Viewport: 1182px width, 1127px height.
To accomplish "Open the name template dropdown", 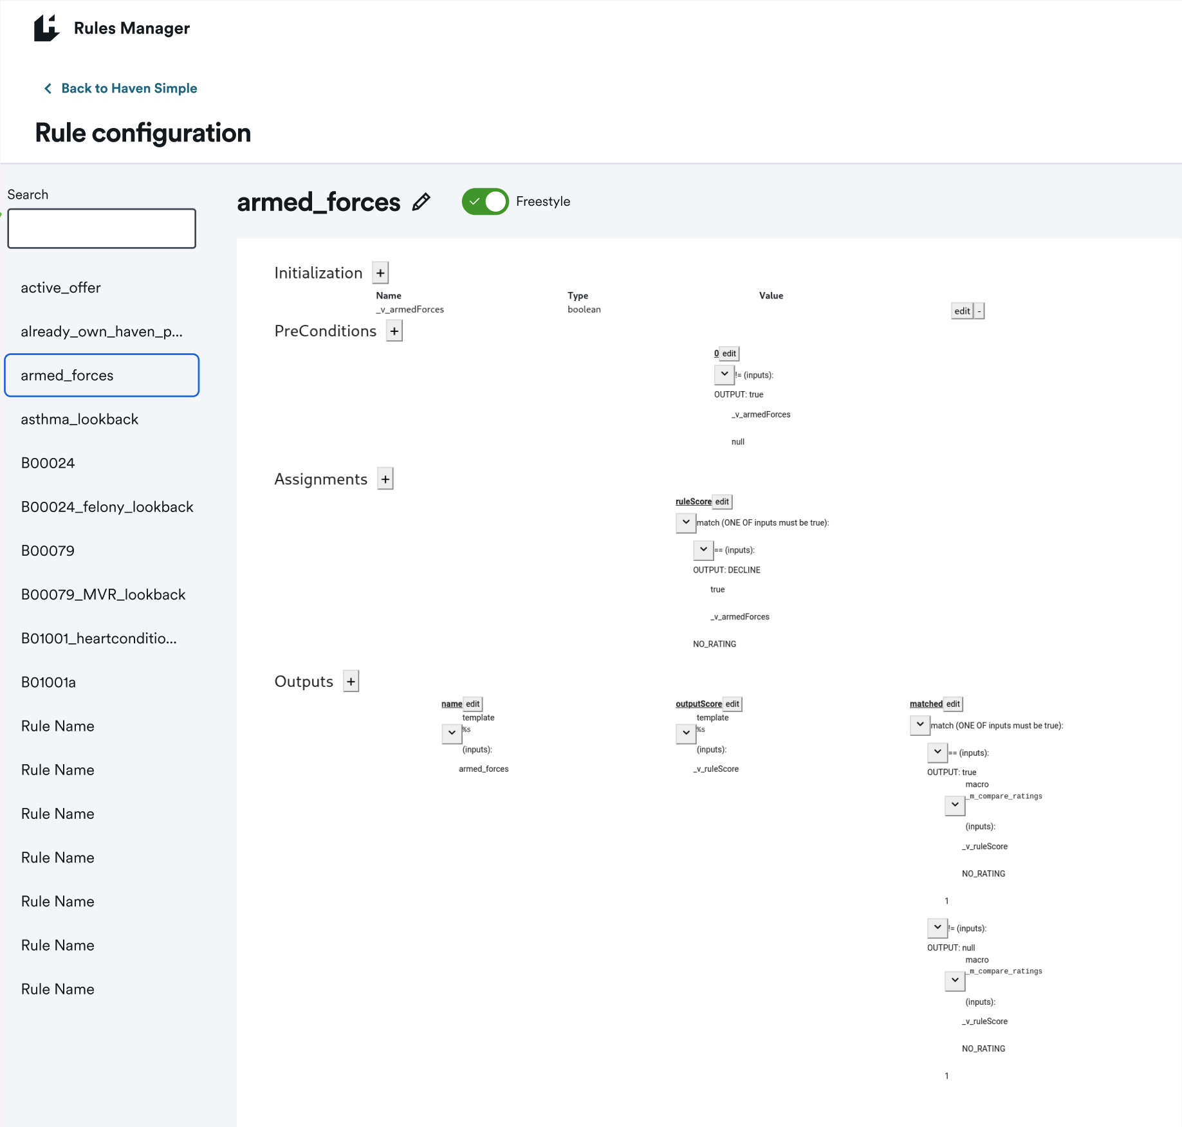I will 451,733.
